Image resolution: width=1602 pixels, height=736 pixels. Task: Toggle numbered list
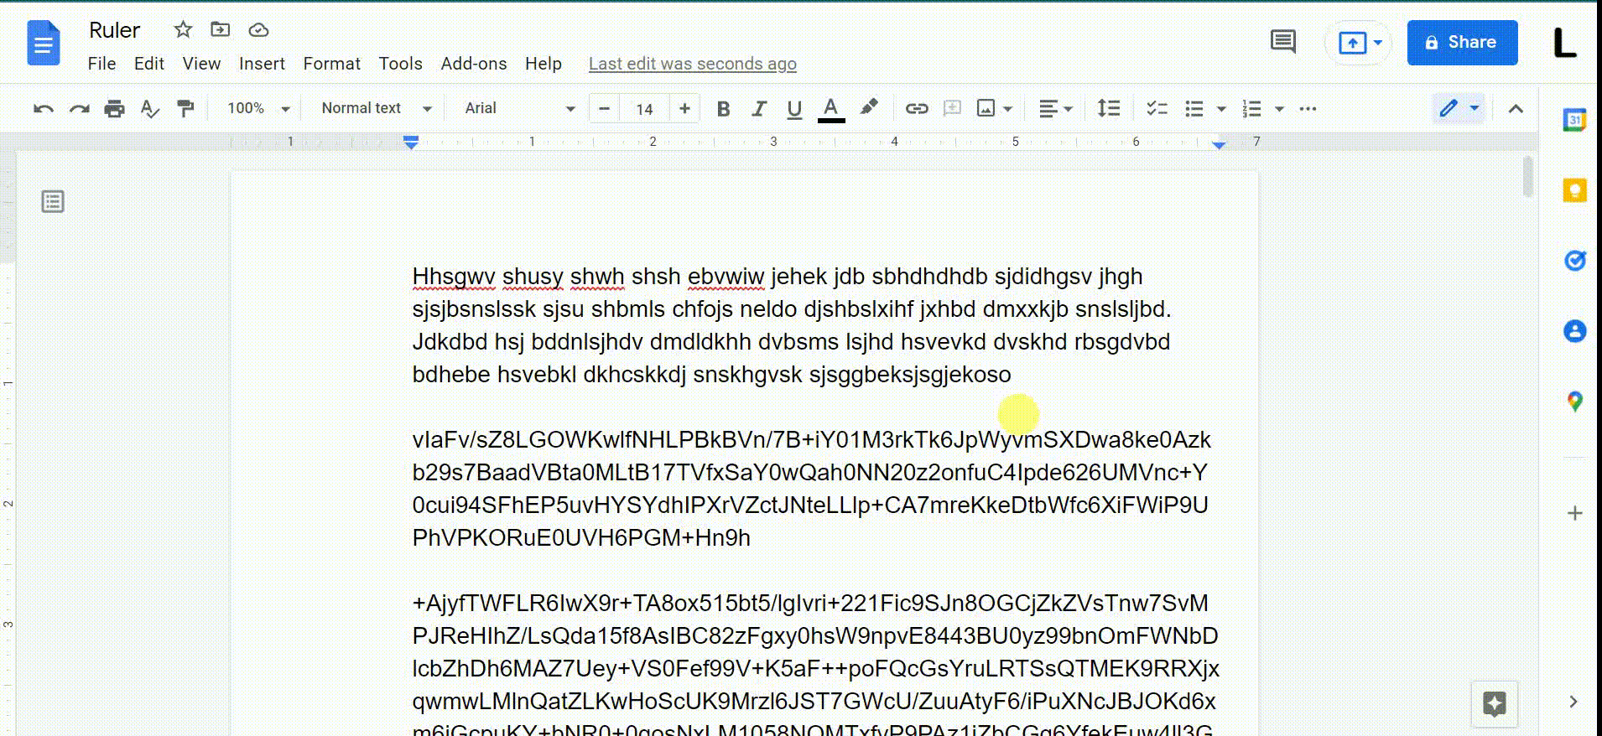point(1252,109)
